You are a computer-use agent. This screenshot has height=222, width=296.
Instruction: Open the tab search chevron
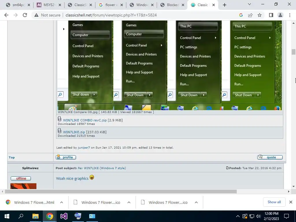[249, 4]
